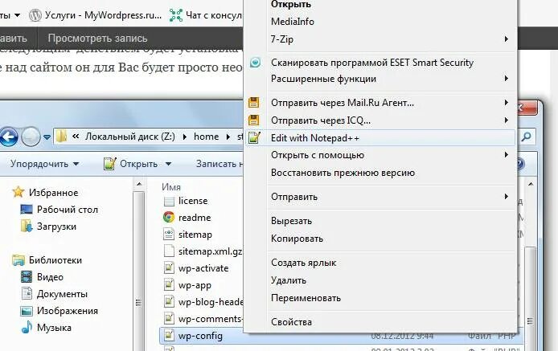Open Услуги - MyWordpress.ru bookmark
The width and height of the screenshot is (558, 351).
[x=95, y=15]
